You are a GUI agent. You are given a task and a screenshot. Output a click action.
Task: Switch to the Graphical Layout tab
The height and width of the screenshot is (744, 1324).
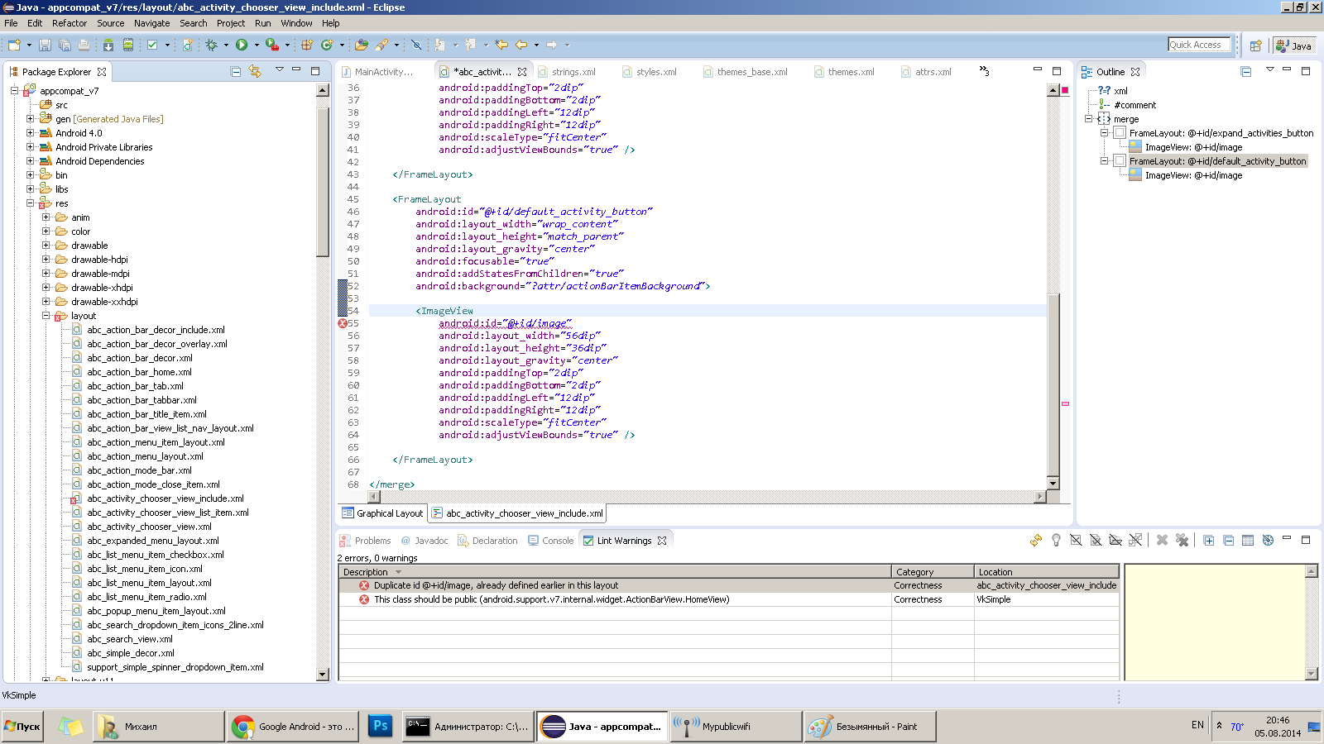382,513
